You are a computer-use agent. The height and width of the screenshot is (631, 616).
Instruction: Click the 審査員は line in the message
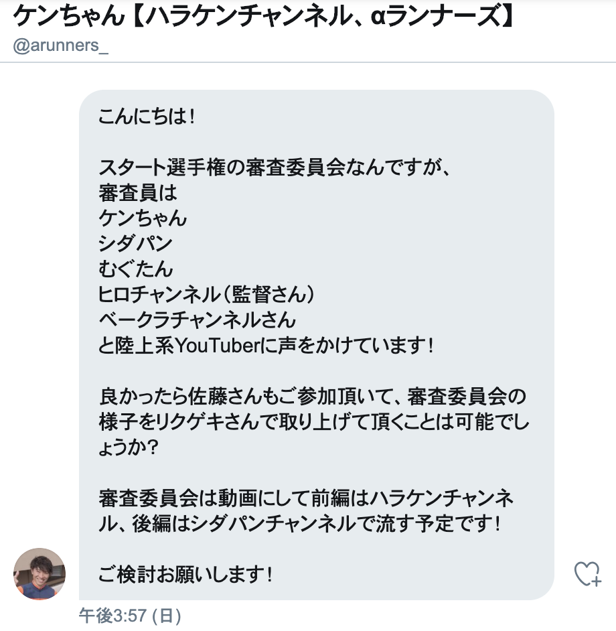coord(138,193)
